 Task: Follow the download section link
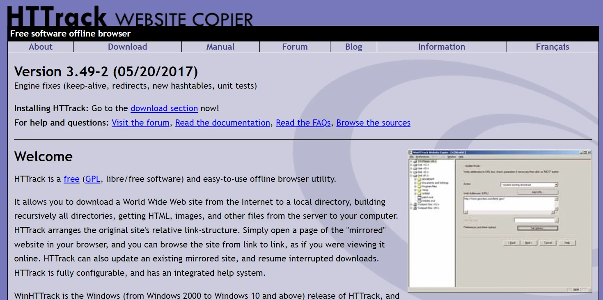[x=164, y=108]
